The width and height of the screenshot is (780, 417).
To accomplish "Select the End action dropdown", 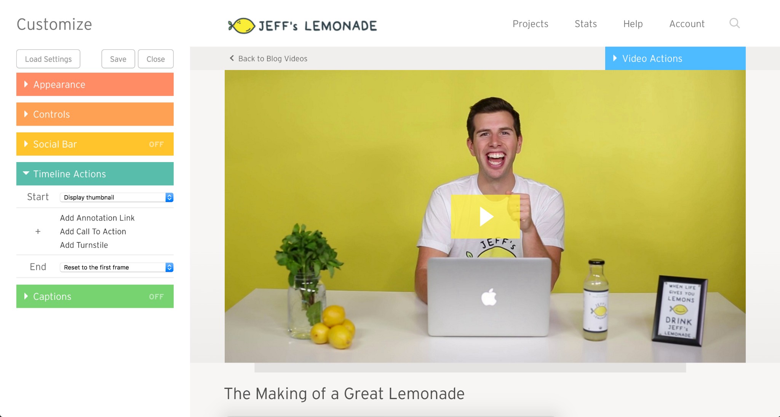I will pos(115,266).
